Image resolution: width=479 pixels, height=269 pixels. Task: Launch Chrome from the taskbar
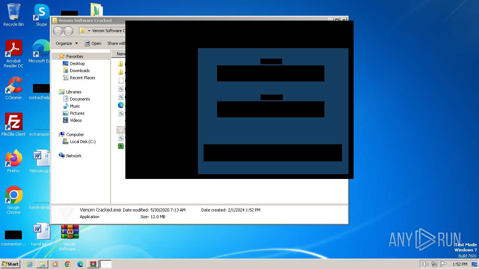68,264
